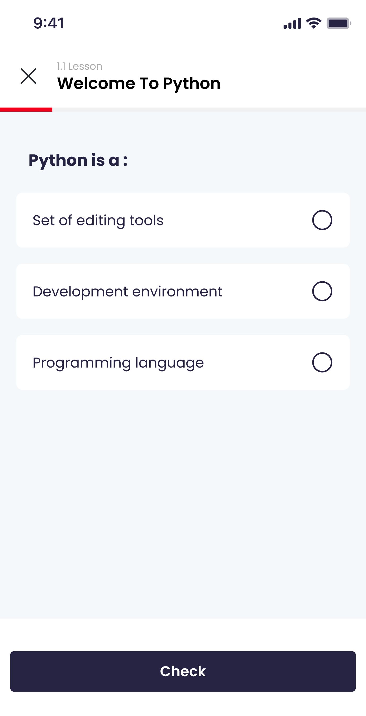
Task: Tap the cellular signal strength icon
Action: pyautogui.click(x=292, y=23)
